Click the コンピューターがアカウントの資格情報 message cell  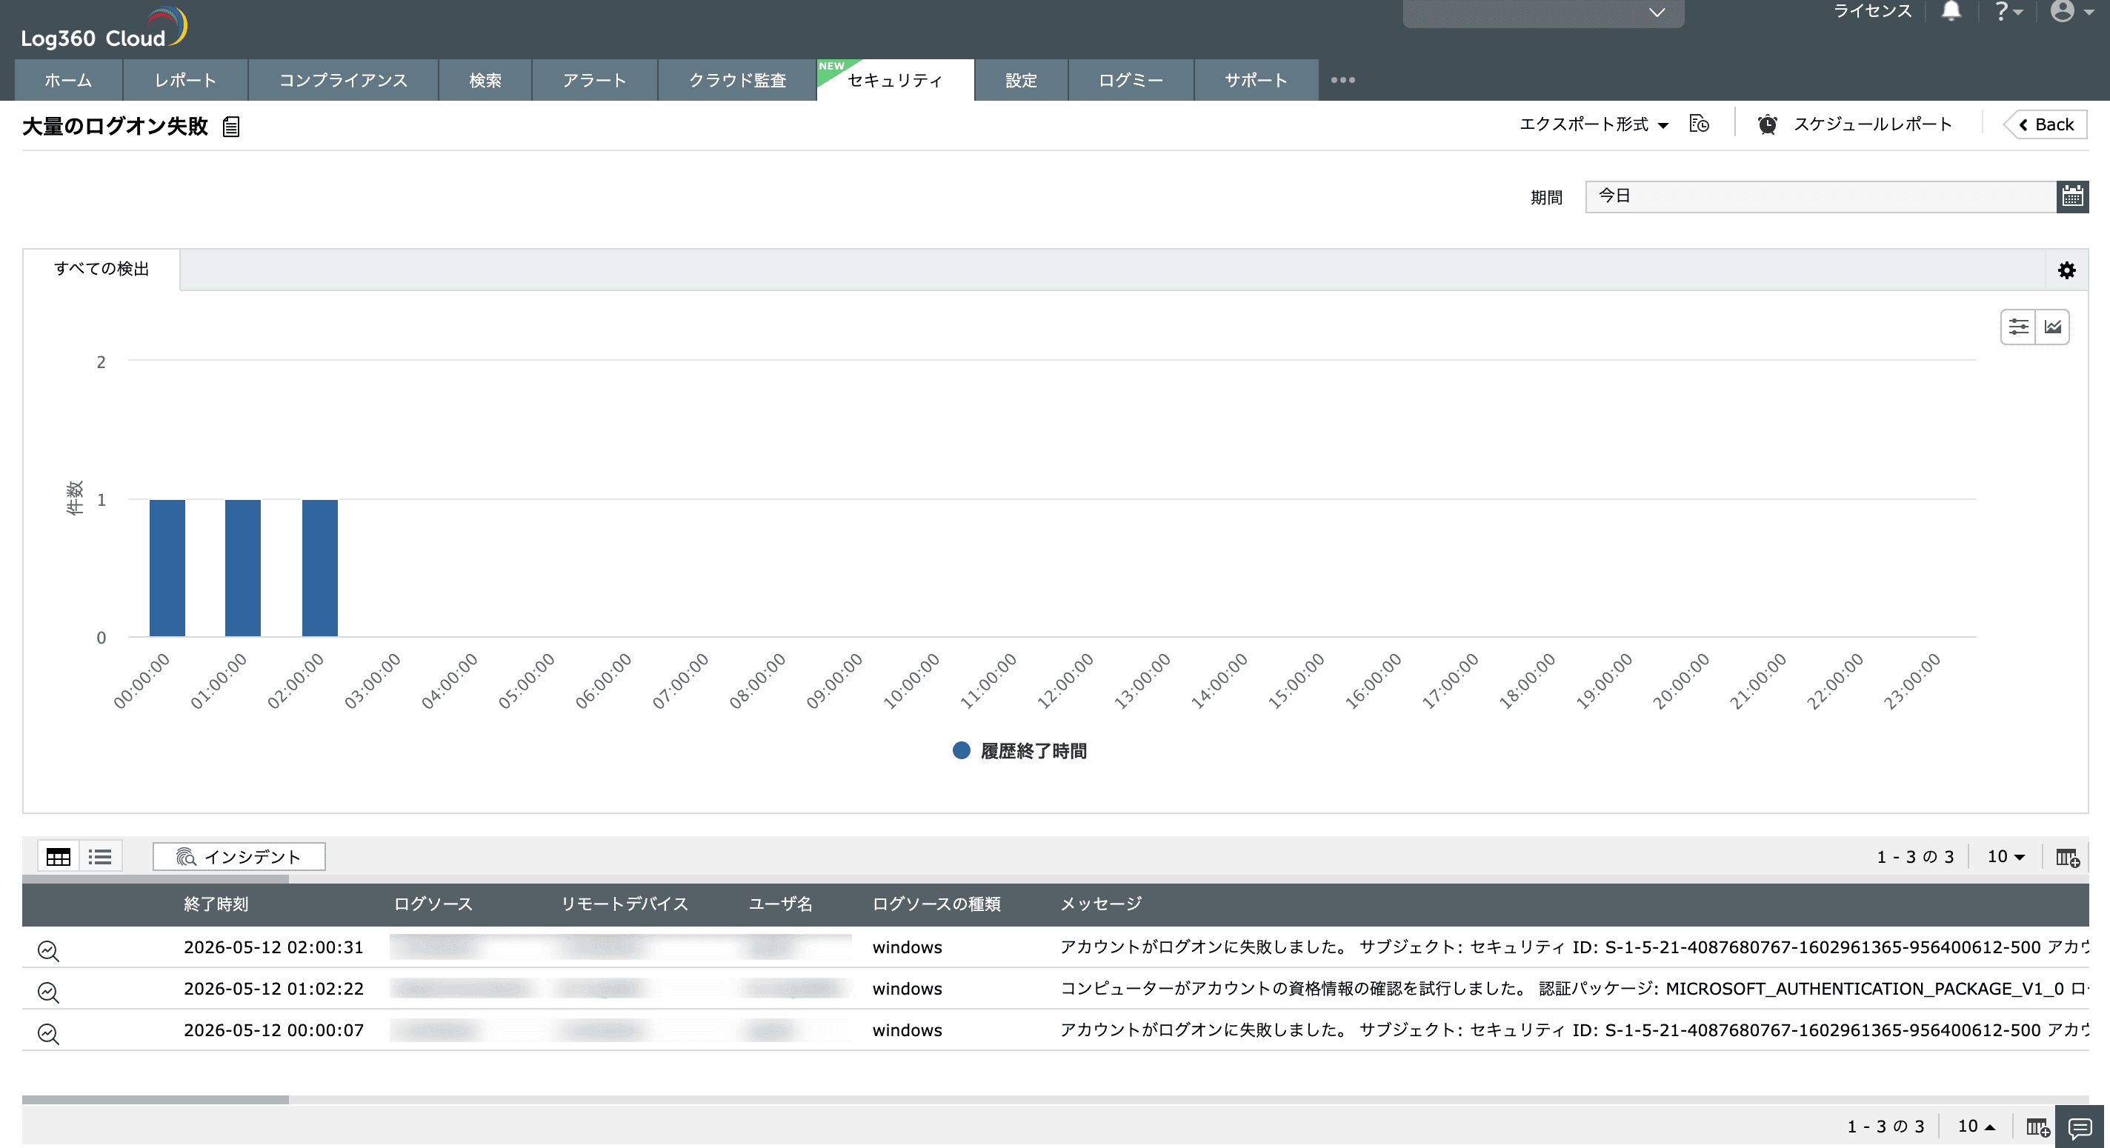click(1574, 988)
